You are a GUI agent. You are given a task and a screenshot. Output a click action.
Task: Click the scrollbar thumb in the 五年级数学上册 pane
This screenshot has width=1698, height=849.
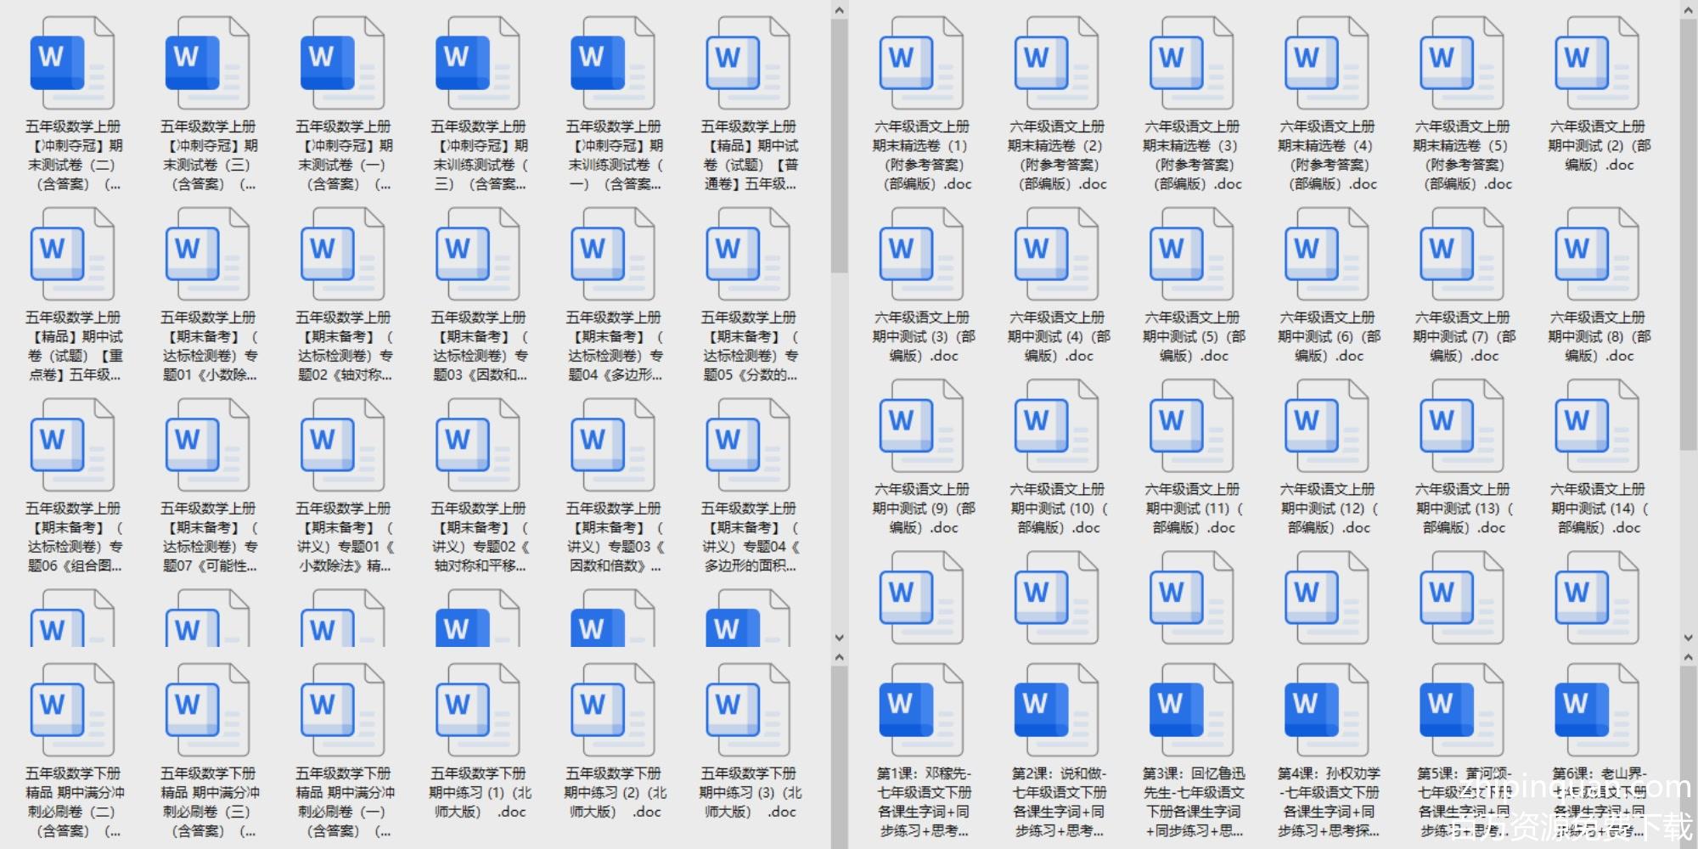839,146
